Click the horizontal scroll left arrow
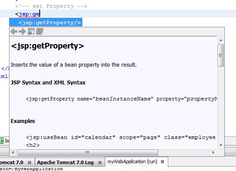 [13, 152]
